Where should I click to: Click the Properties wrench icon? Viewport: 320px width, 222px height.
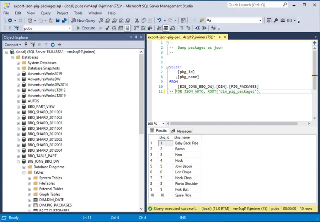click(276, 20)
